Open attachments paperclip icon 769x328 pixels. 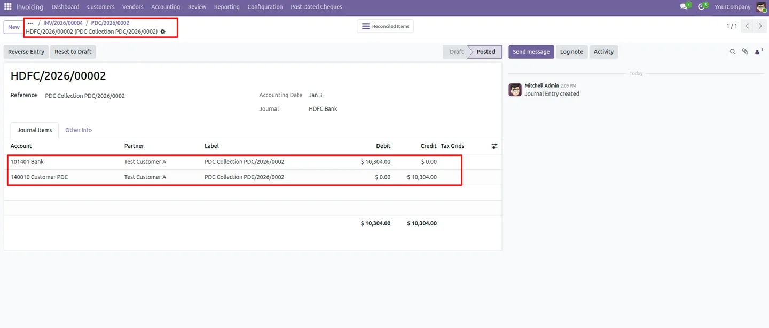click(745, 52)
